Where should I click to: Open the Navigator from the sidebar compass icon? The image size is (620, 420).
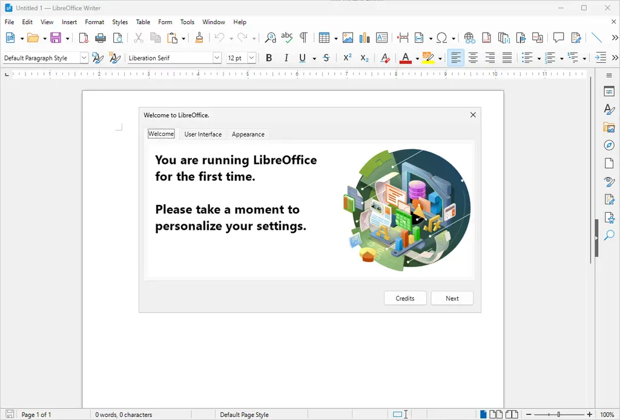coord(609,145)
